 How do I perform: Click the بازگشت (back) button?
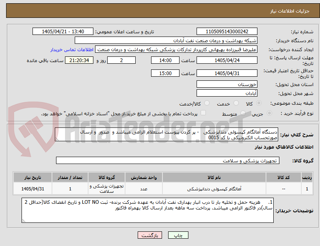pyautogui.click(x=149, y=235)
